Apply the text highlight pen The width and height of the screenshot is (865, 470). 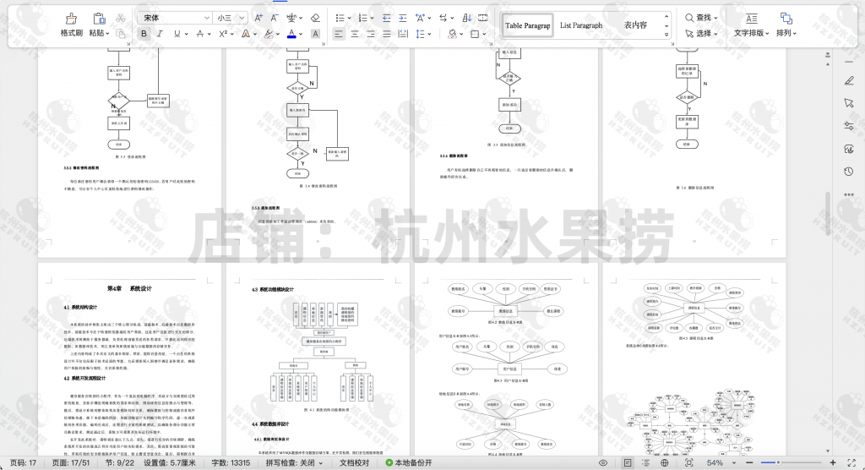tap(269, 34)
